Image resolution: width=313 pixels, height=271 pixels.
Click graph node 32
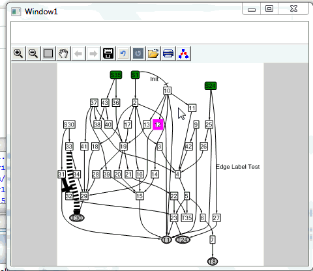pyautogui.click(x=69, y=196)
